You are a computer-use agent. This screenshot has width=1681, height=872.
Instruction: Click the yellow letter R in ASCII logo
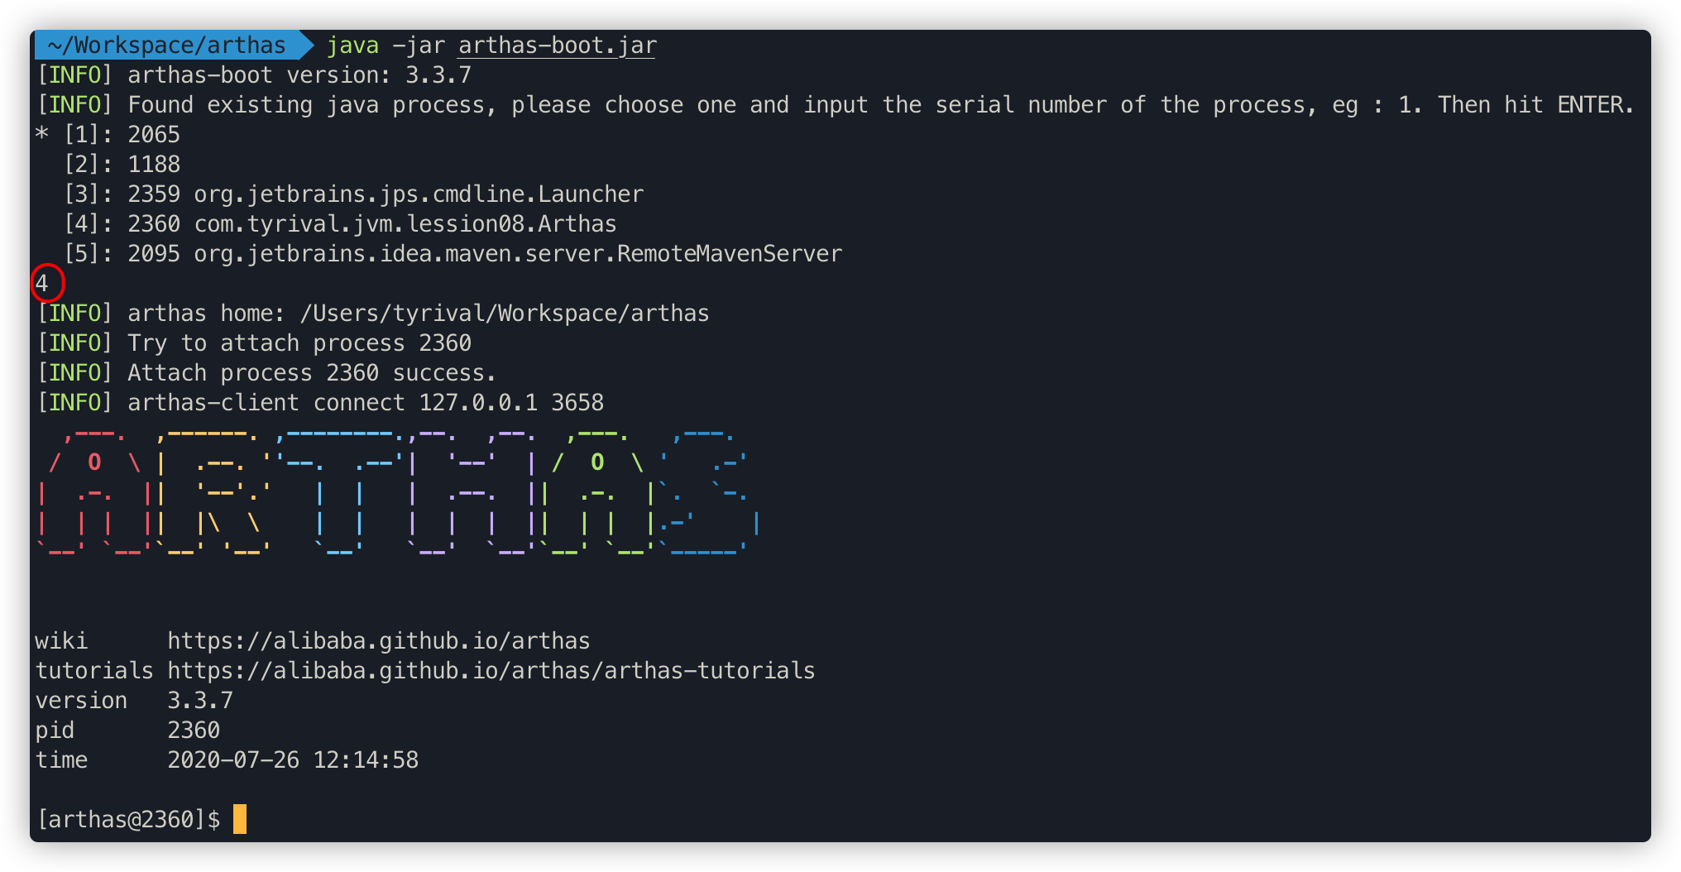pos(213,493)
